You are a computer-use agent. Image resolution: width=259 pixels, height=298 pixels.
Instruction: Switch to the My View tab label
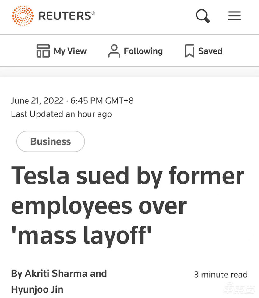coord(70,51)
